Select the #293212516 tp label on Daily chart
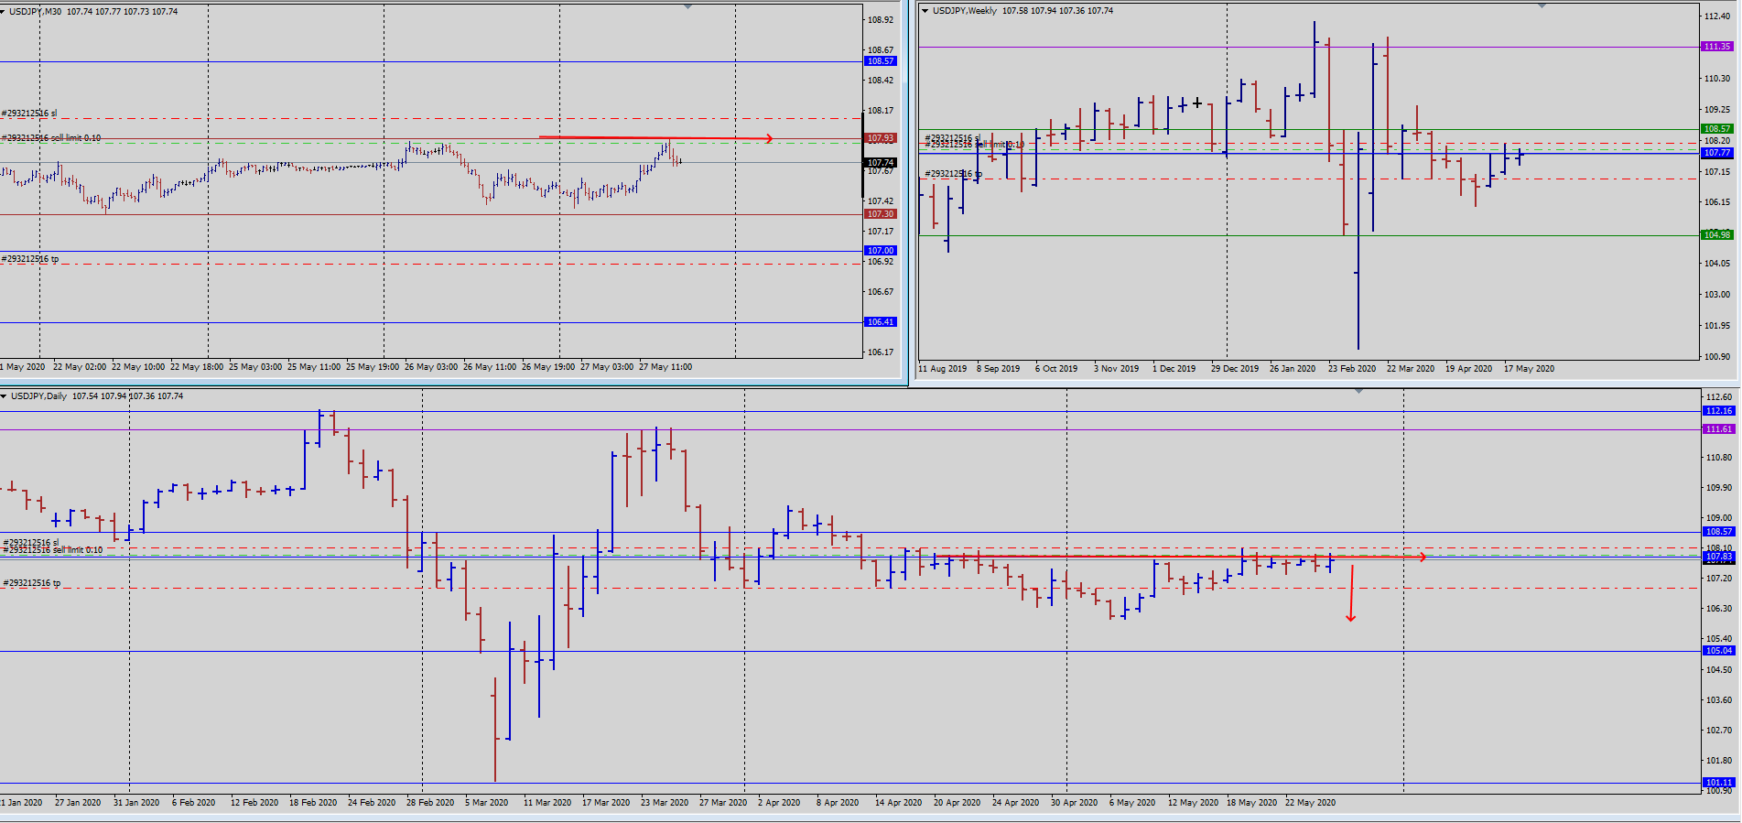The width and height of the screenshot is (1742, 823). coord(32,583)
